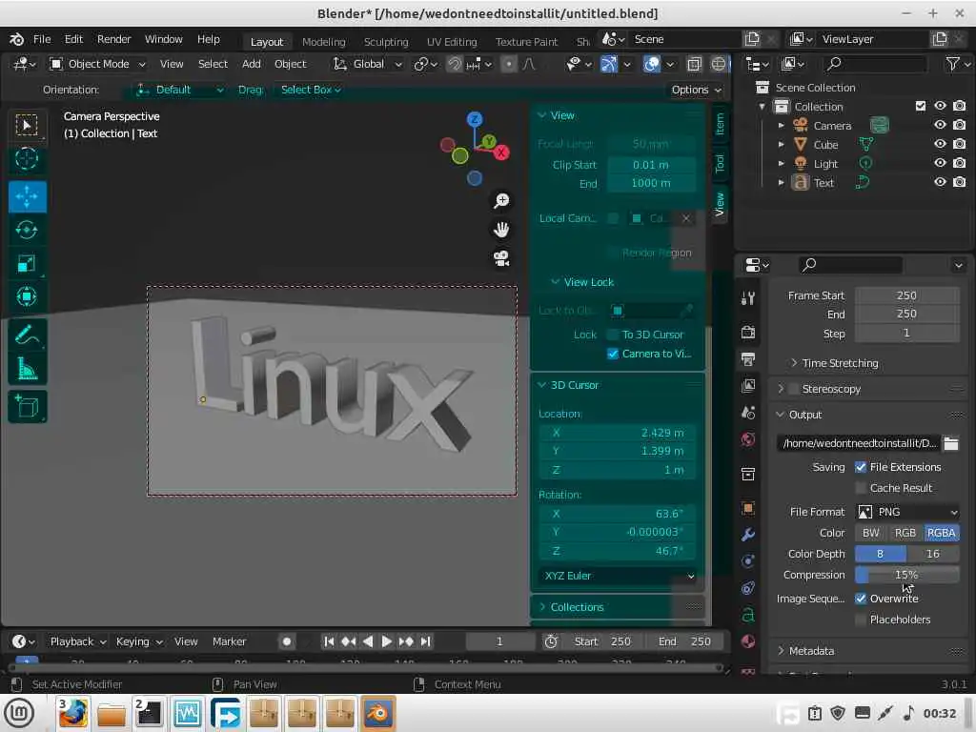Activate the Scale tool
Viewport: 976px width, 732px height.
[27, 263]
